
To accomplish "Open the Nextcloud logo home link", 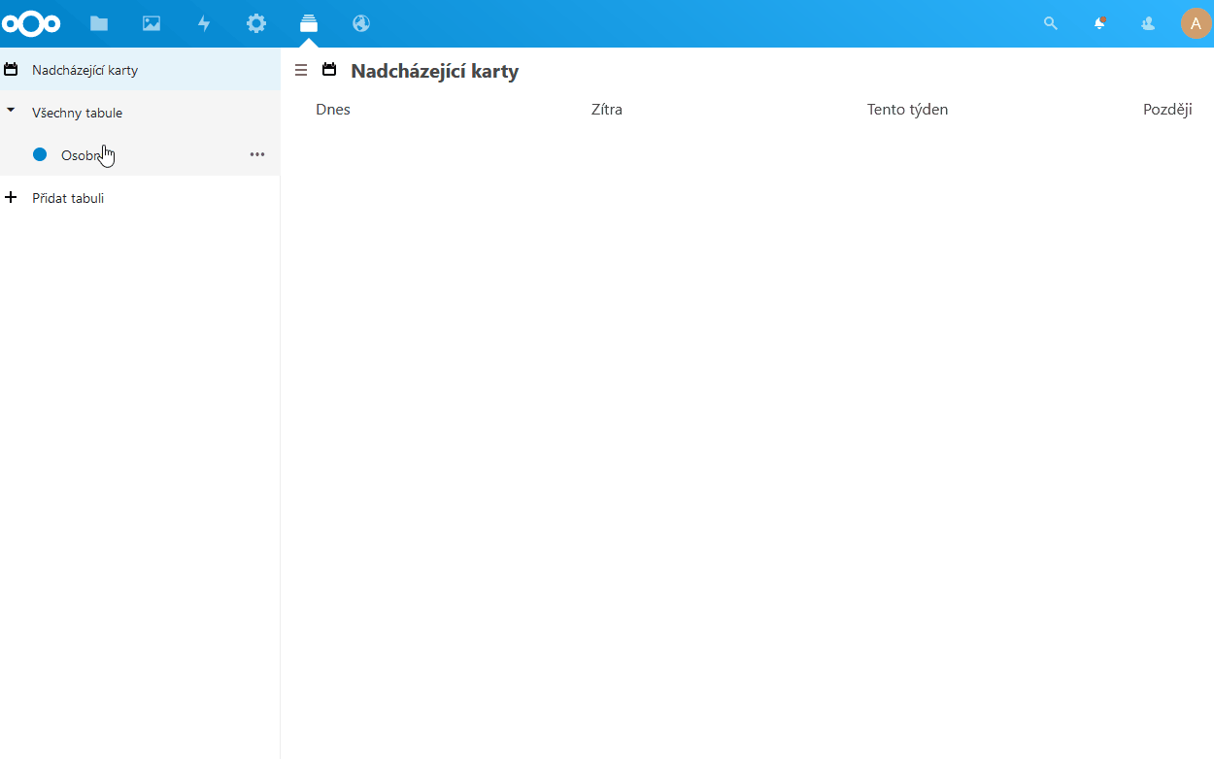I will (31, 23).
